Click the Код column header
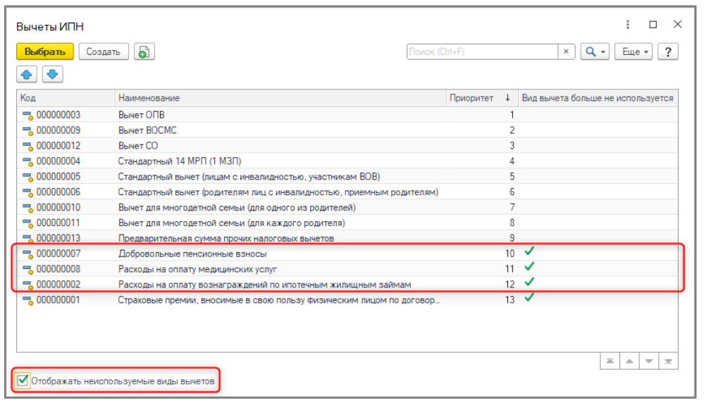 pos(28,98)
